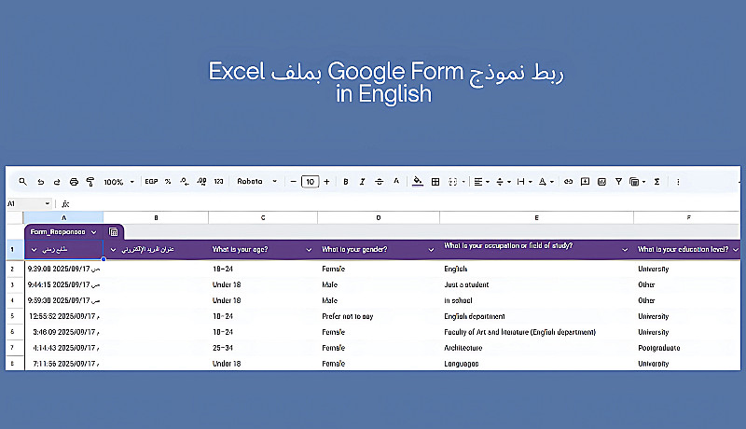
Task: Select row 1 header
Action: click(12, 250)
